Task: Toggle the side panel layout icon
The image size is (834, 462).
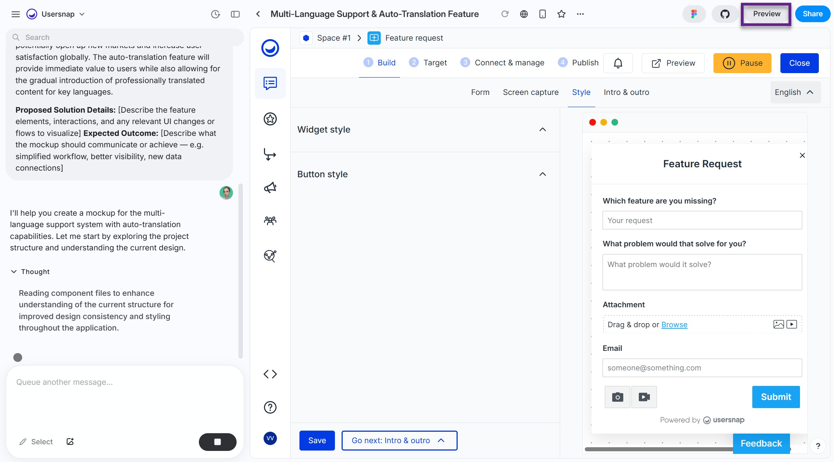Action: [x=235, y=14]
